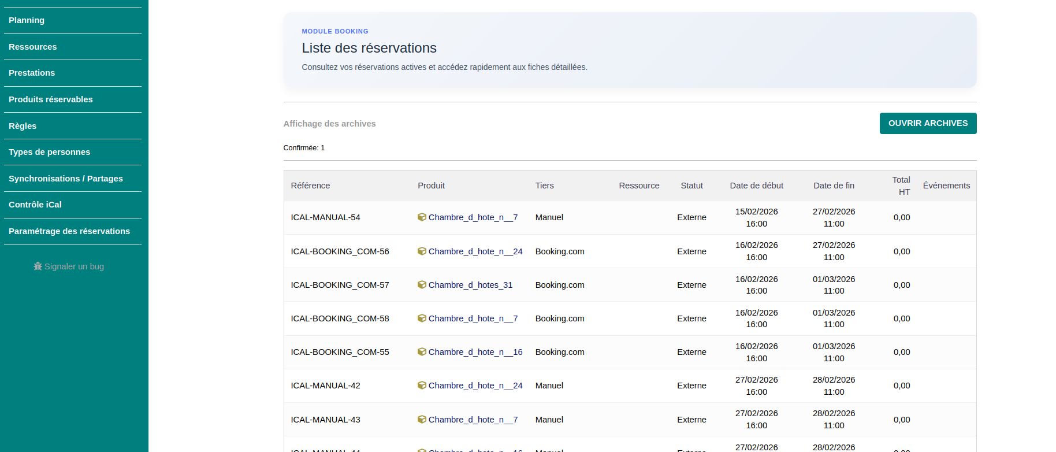Open Synchronisations / Partages section
1056x452 pixels.
66,179
